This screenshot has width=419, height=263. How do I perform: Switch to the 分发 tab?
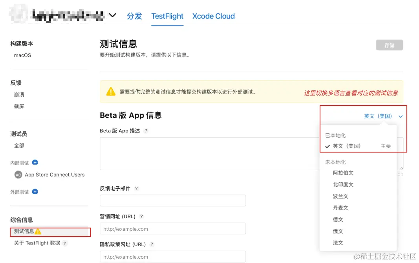click(134, 16)
